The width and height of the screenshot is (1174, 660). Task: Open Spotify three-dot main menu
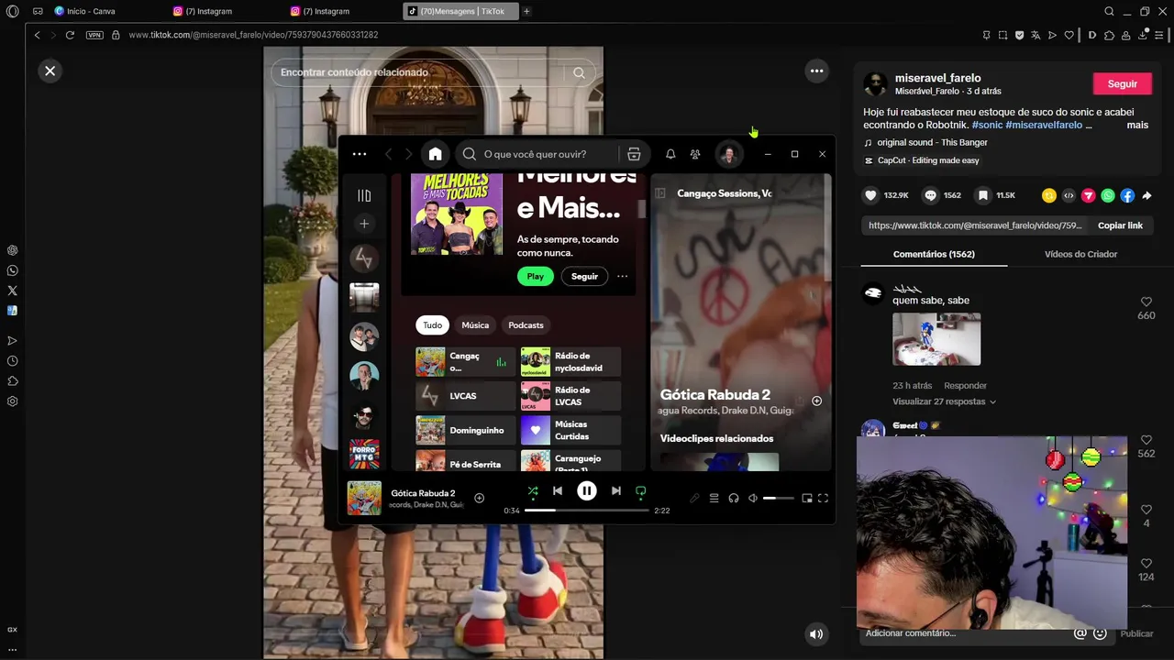[x=360, y=154]
